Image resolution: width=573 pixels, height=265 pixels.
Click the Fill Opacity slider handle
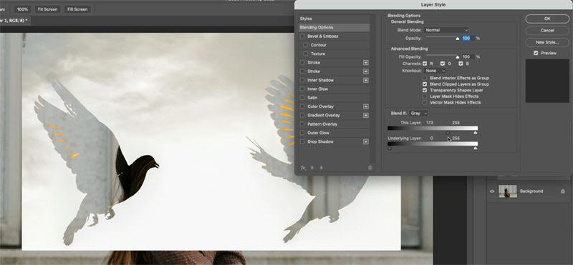click(x=457, y=57)
